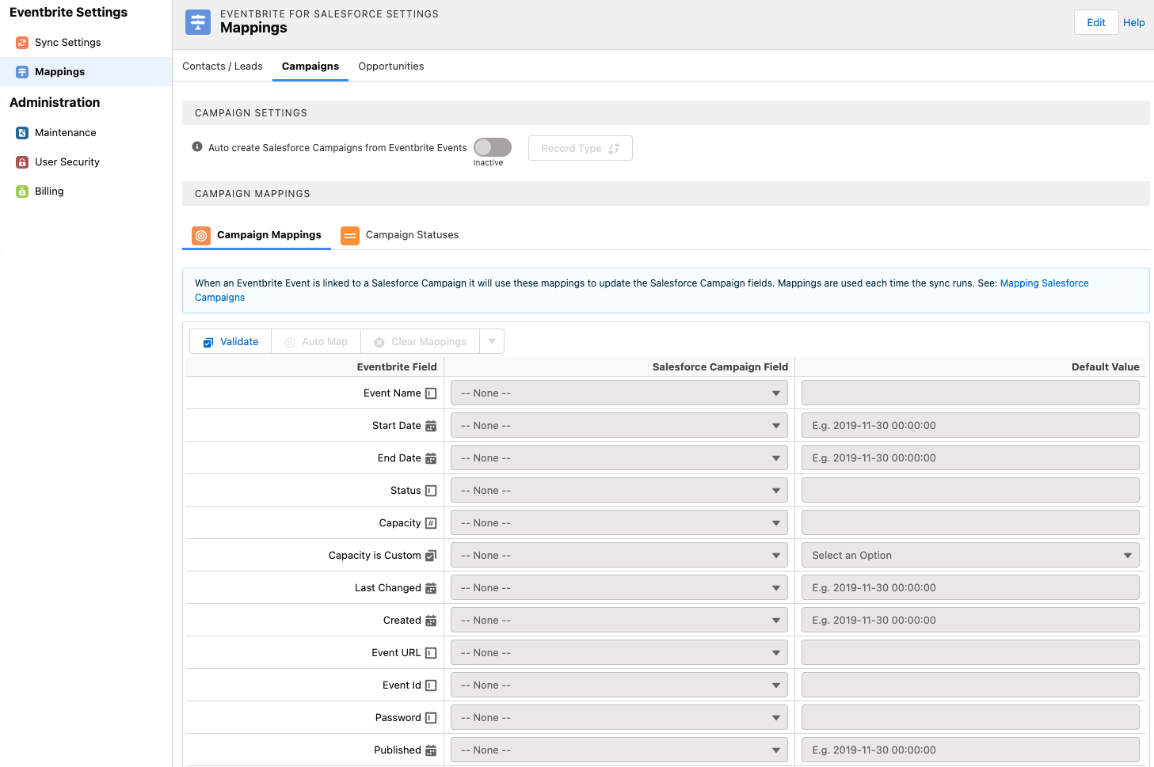The height and width of the screenshot is (767, 1154).
Task: Click the Maintenance sidebar icon
Action: coord(22,133)
